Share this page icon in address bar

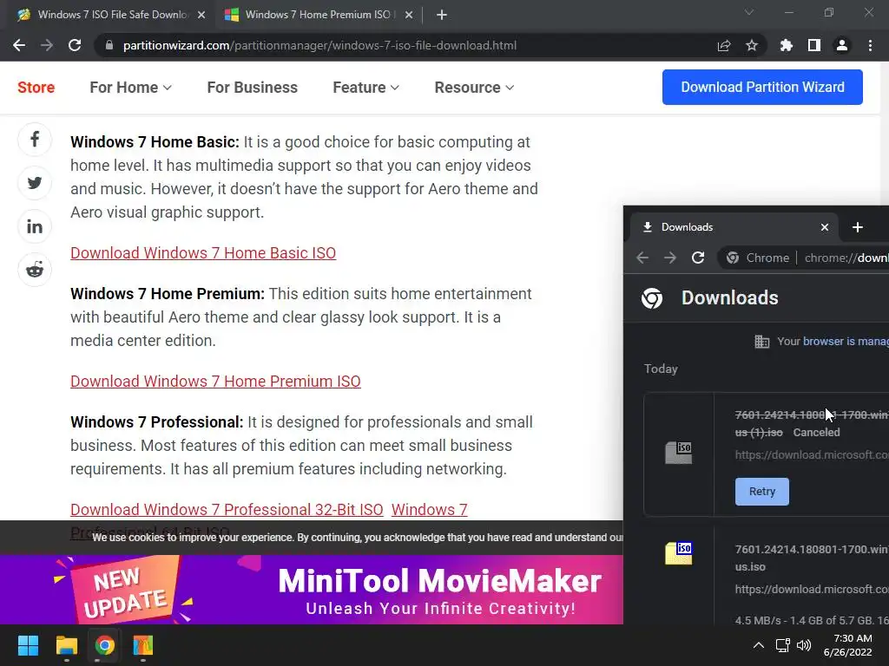(x=723, y=45)
